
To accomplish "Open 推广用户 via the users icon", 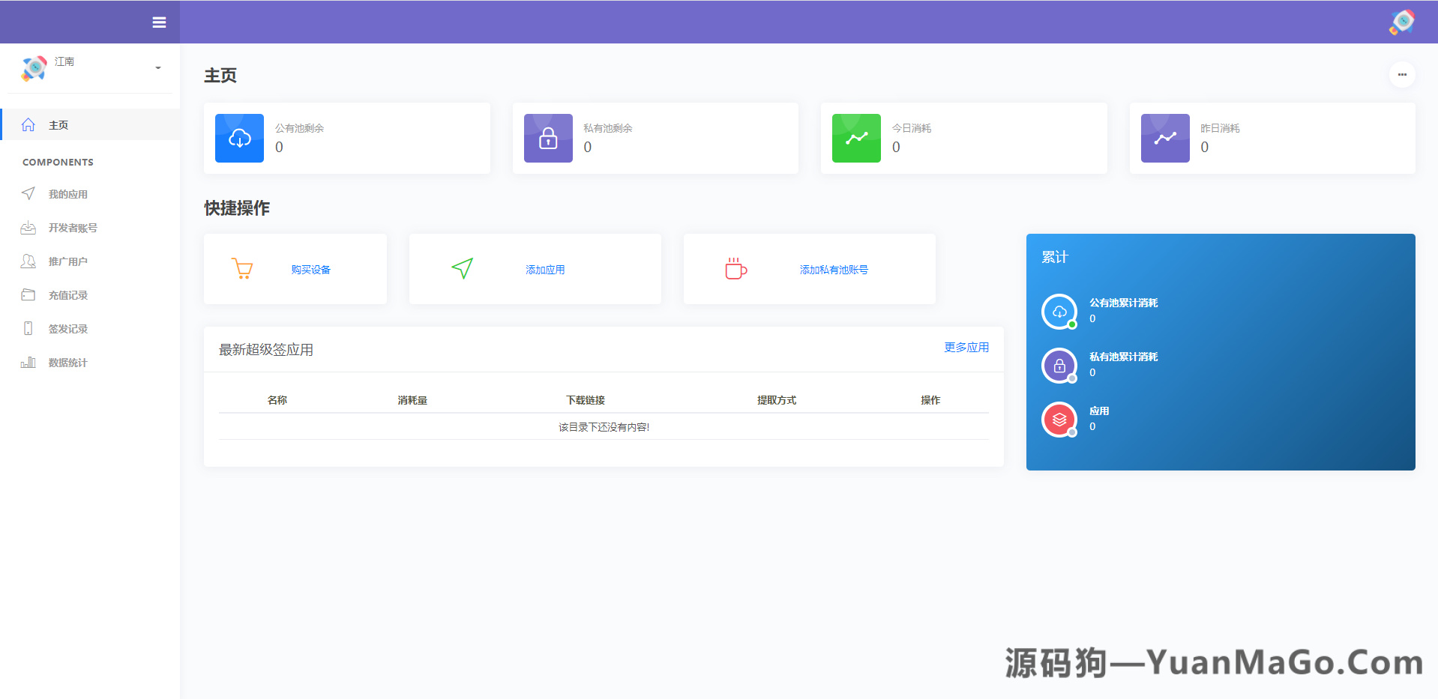I will (x=28, y=261).
